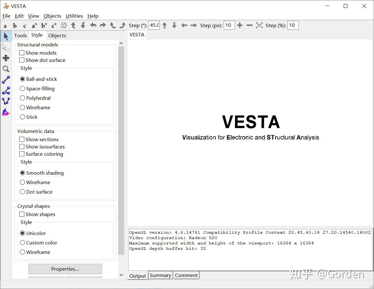The height and width of the screenshot is (289, 374).
Task: Click the side panel scroll down arrow
Action: (x=121, y=275)
